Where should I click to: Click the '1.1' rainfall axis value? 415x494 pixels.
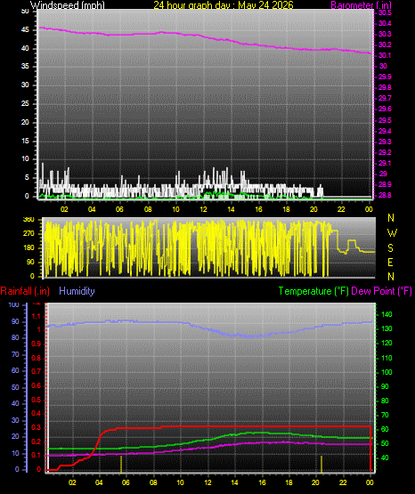(37, 316)
